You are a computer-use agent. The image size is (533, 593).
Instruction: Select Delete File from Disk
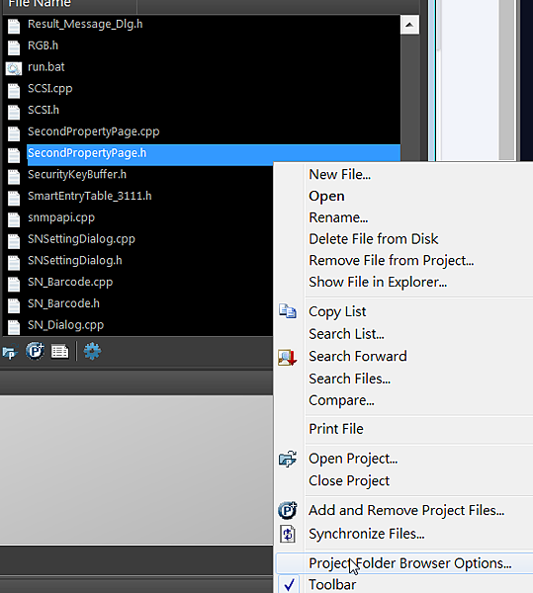click(x=374, y=239)
